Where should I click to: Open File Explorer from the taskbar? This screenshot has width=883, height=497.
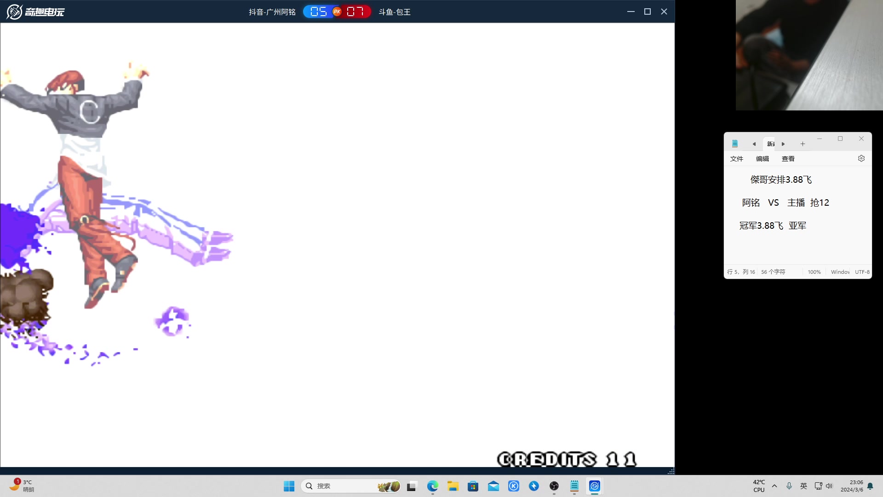[453, 486]
